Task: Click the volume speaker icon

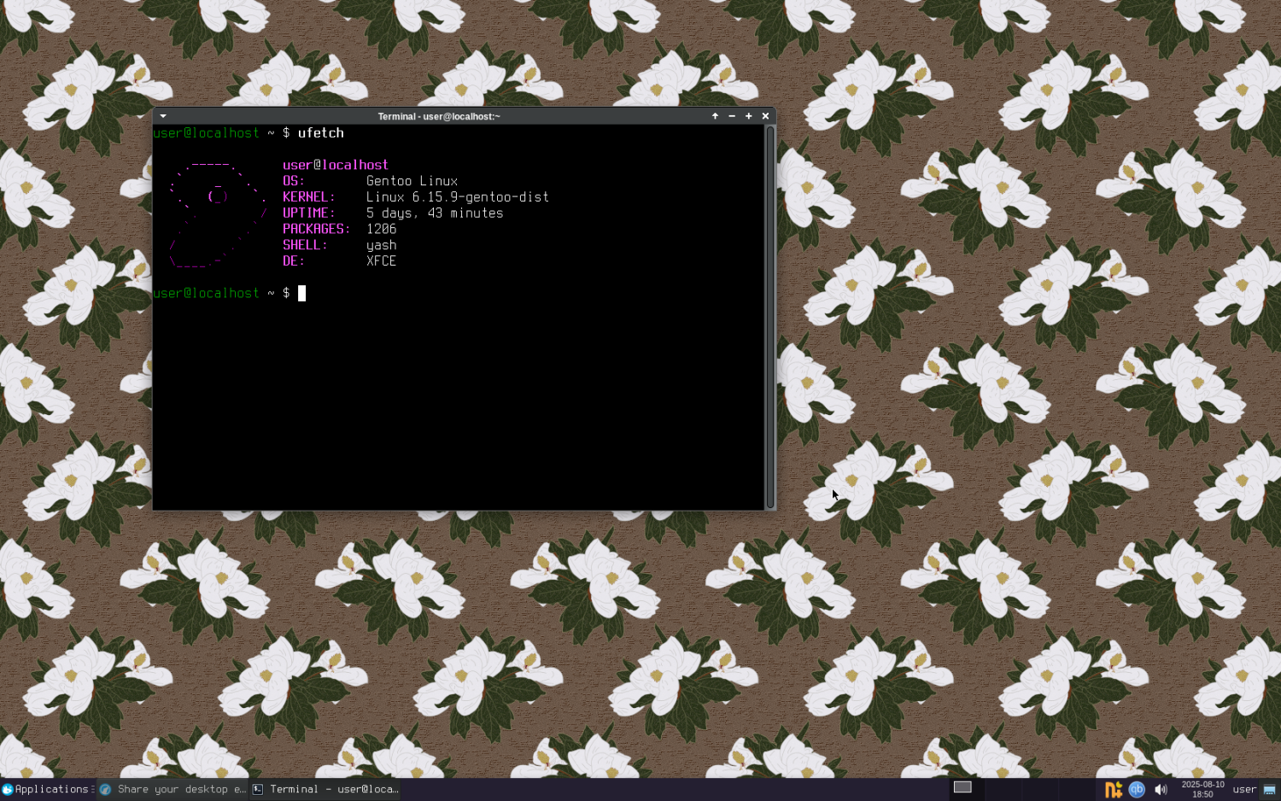Action: pos(1161,789)
